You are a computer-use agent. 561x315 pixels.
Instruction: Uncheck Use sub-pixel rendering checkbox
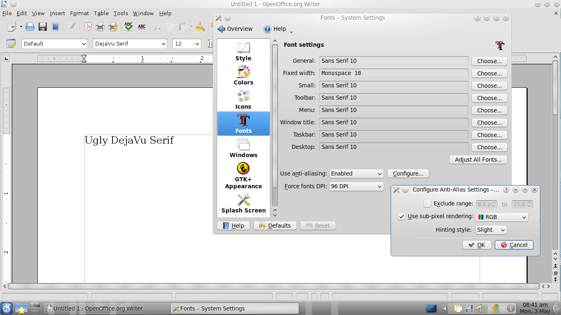pos(402,217)
